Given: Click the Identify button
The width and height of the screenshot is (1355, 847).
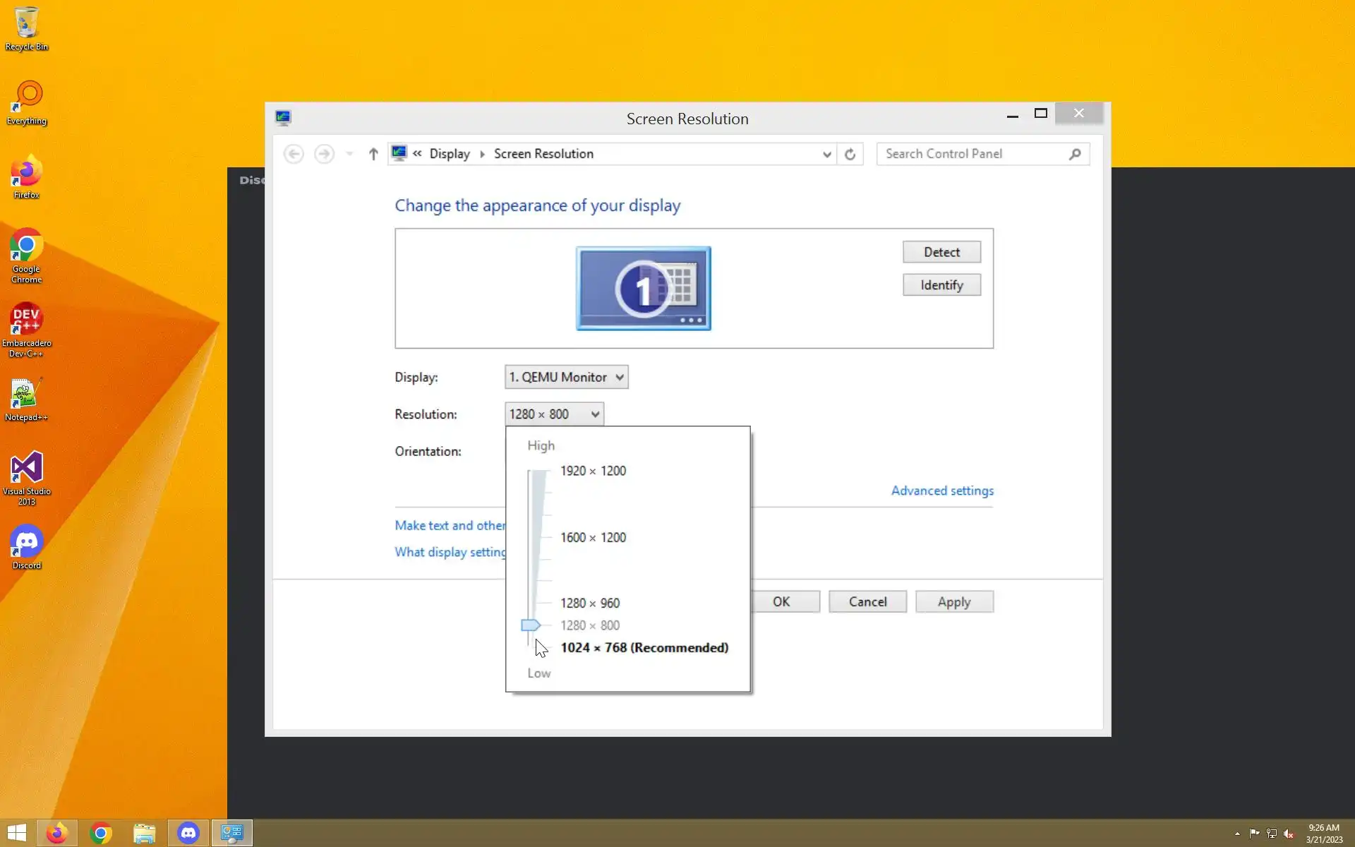Looking at the screenshot, I should click(x=941, y=285).
